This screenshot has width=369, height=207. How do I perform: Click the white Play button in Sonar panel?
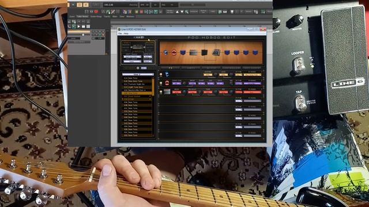78,26
